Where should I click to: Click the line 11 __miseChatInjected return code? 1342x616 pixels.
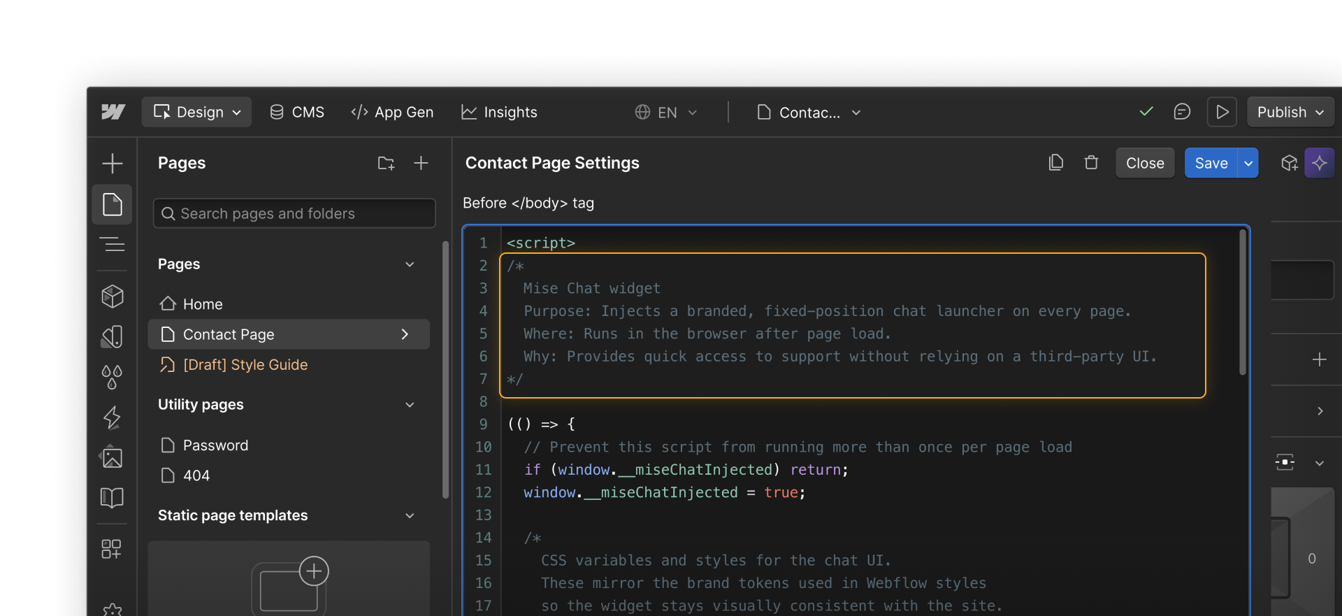pos(686,469)
